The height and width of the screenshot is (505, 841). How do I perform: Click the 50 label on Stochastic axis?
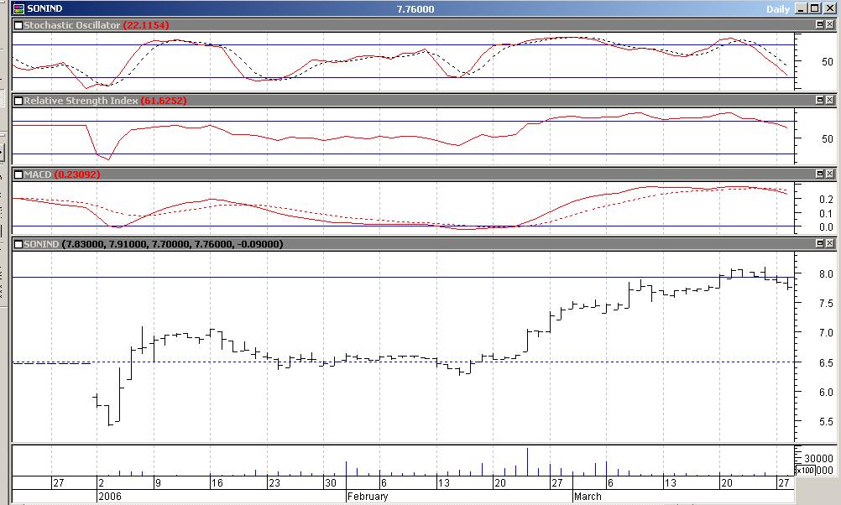pyautogui.click(x=828, y=62)
